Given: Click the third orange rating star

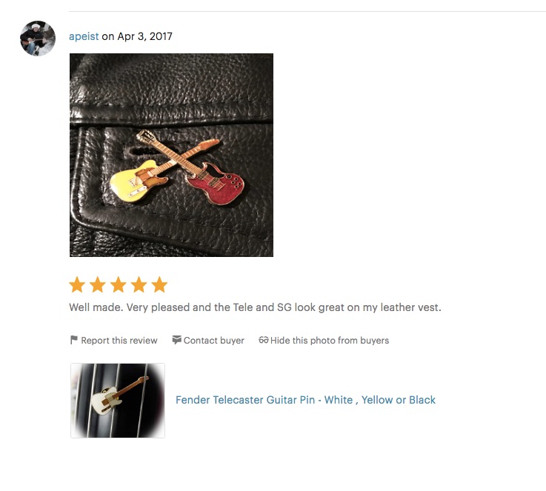Looking at the screenshot, I should tap(119, 284).
